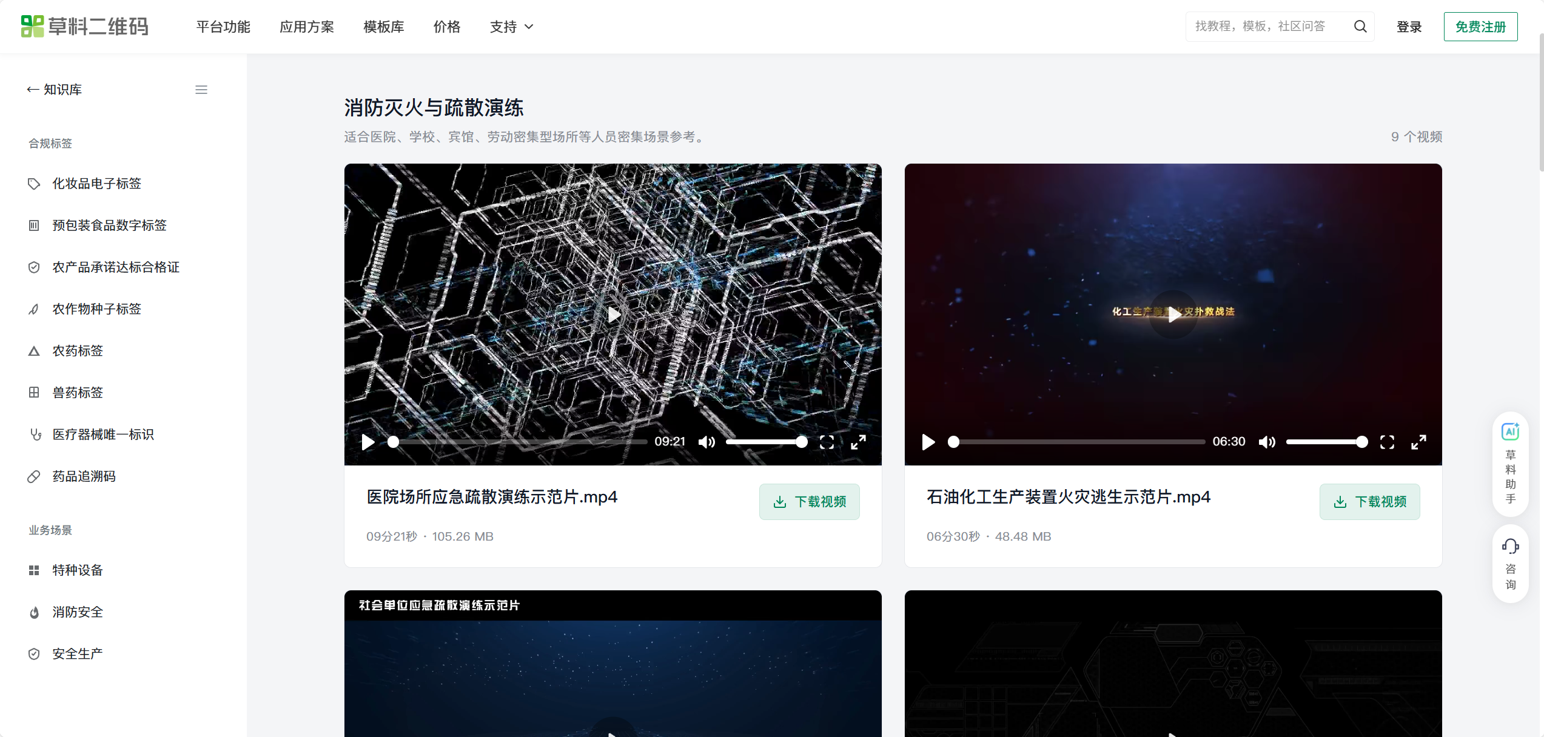This screenshot has height=737, width=1544.
Task: Open 医疗器械唯一标识
Action: click(x=103, y=435)
